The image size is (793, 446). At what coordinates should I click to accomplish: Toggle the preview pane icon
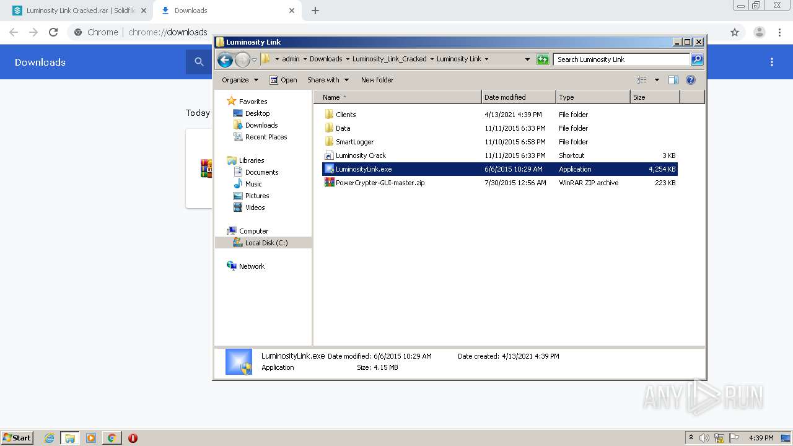(x=673, y=80)
